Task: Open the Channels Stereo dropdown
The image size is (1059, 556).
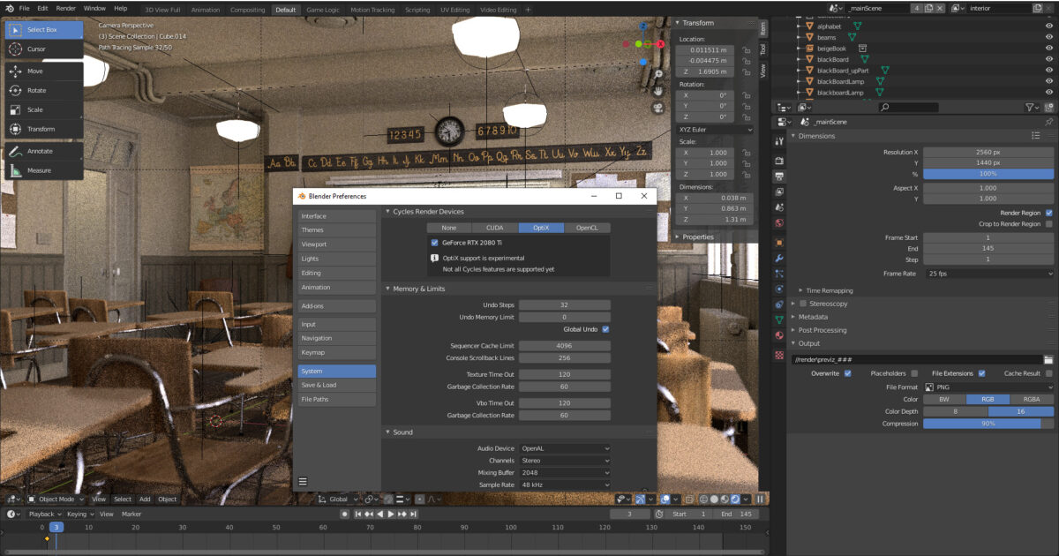Action: pyautogui.click(x=565, y=461)
